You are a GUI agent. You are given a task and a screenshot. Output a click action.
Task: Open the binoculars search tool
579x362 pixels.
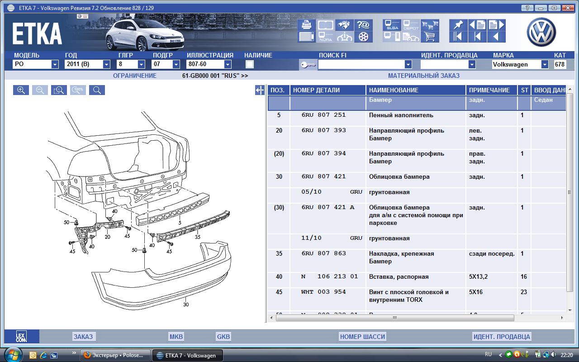pos(344,25)
